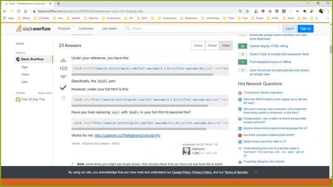Open the answer's activity history icon
Viewport: 333px width, 187px height.
[63, 98]
